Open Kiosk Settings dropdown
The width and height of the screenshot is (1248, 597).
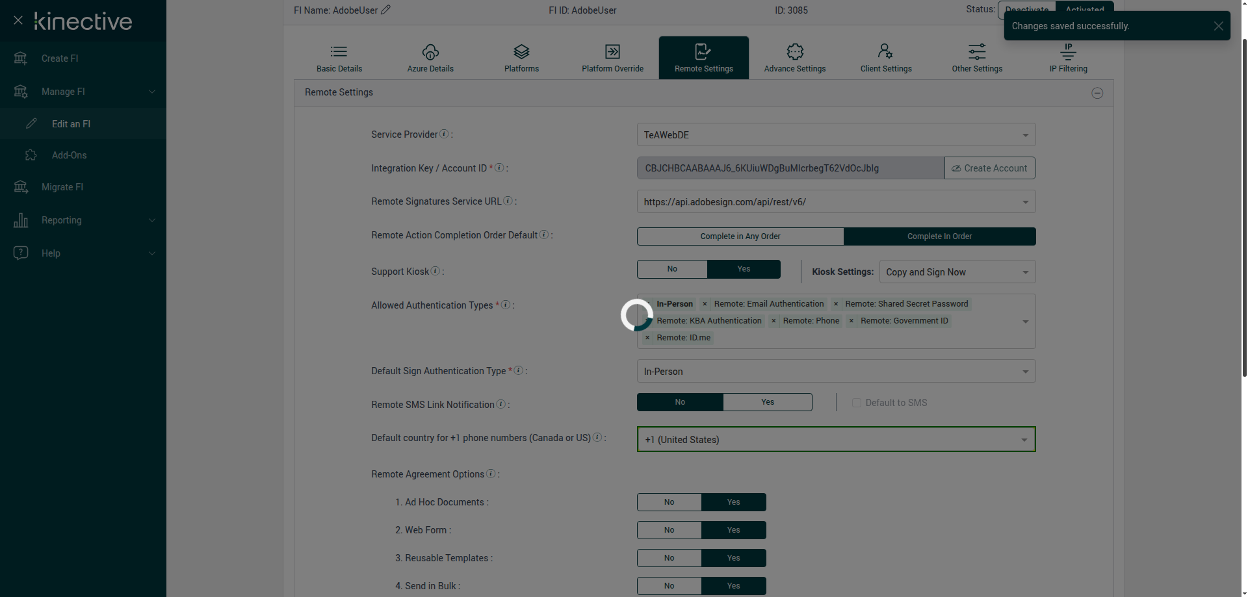pos(957,272)
